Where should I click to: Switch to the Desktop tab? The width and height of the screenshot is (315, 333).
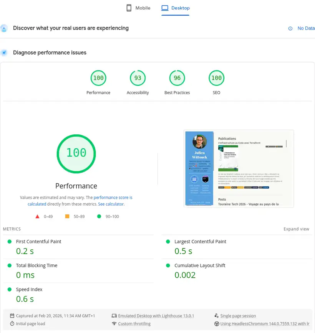[175, 8]
